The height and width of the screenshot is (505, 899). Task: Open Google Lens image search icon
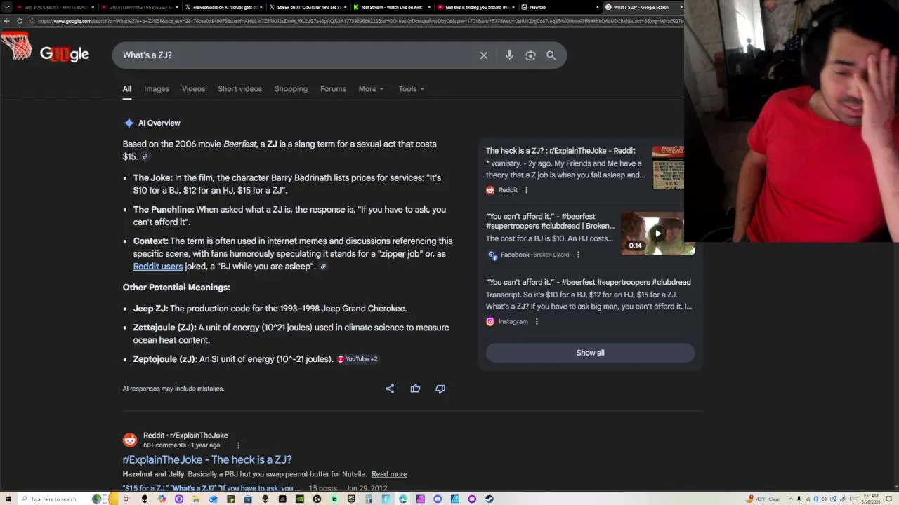click(530, 55)
